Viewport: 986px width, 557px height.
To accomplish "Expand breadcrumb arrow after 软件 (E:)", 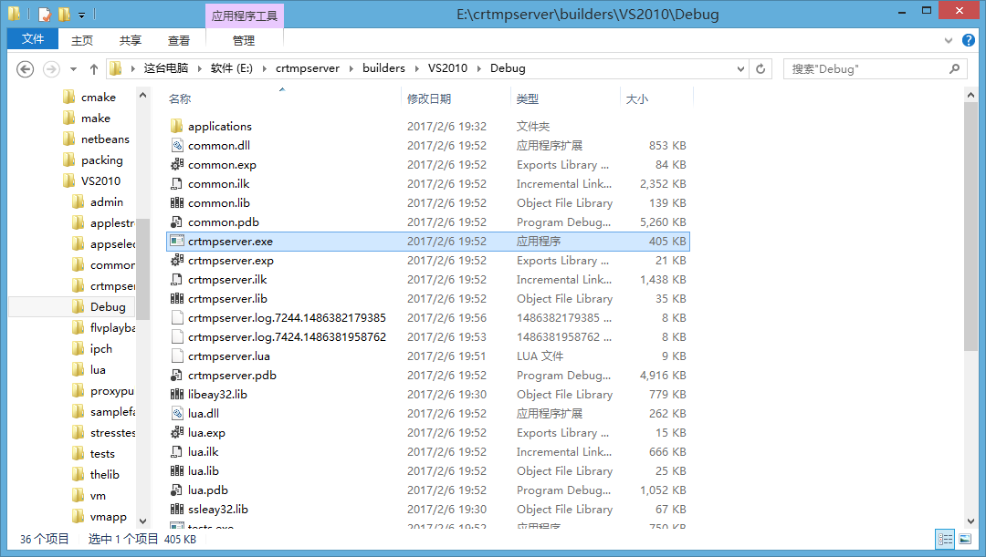I will 264,68.
